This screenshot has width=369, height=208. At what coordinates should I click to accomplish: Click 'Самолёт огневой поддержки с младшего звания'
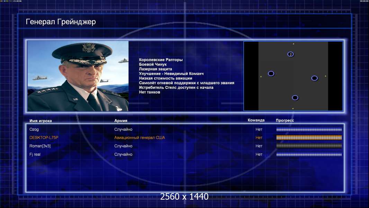186,83
